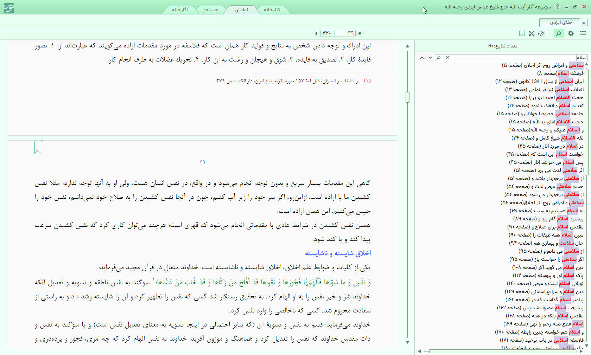Screen dimensions: 591x355
Task: Toggle the magnifier search panel icon
Action: click(558, 33)
